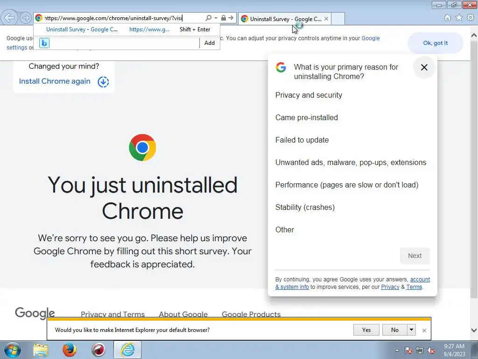Click the Google logo in page footer

pos(35,313)
